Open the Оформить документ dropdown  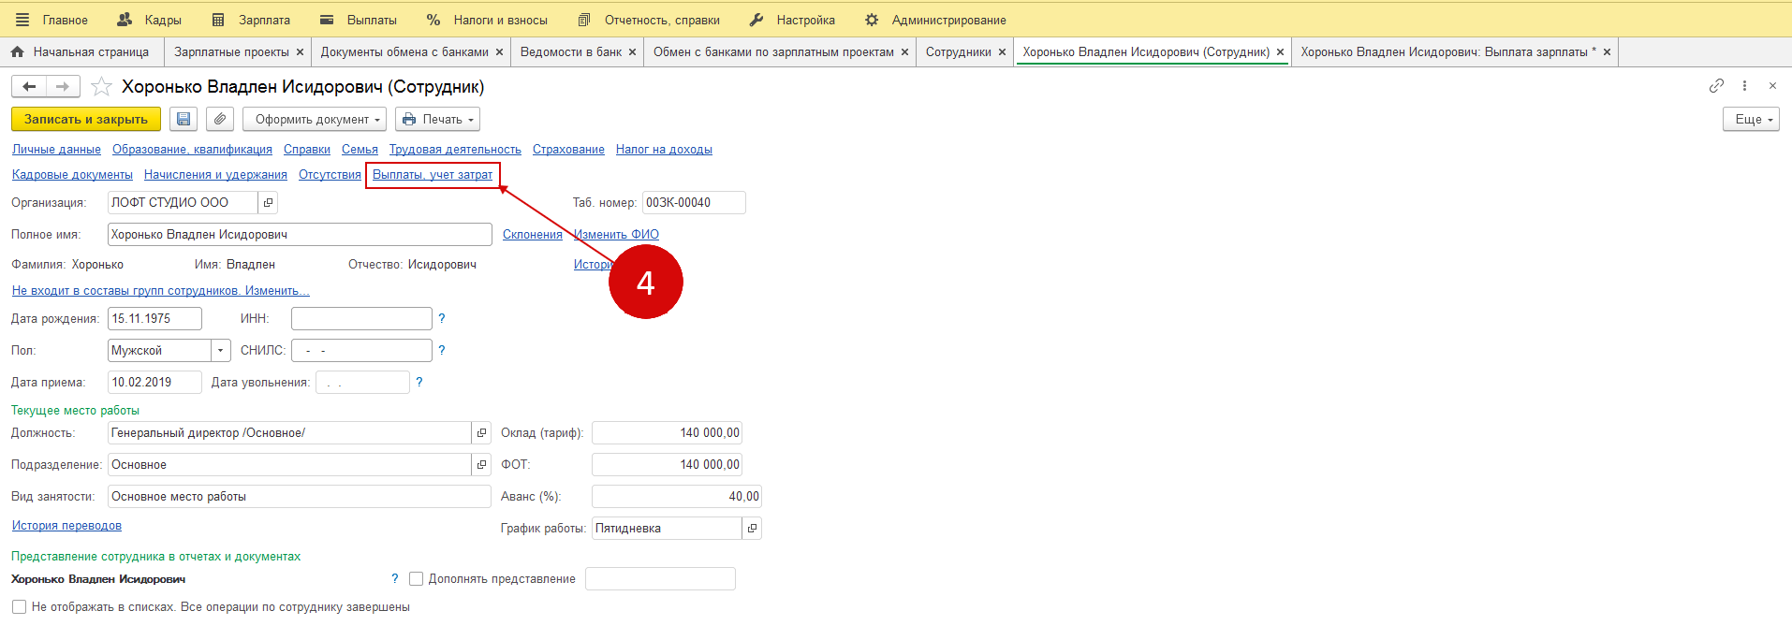tap(319, 119)
